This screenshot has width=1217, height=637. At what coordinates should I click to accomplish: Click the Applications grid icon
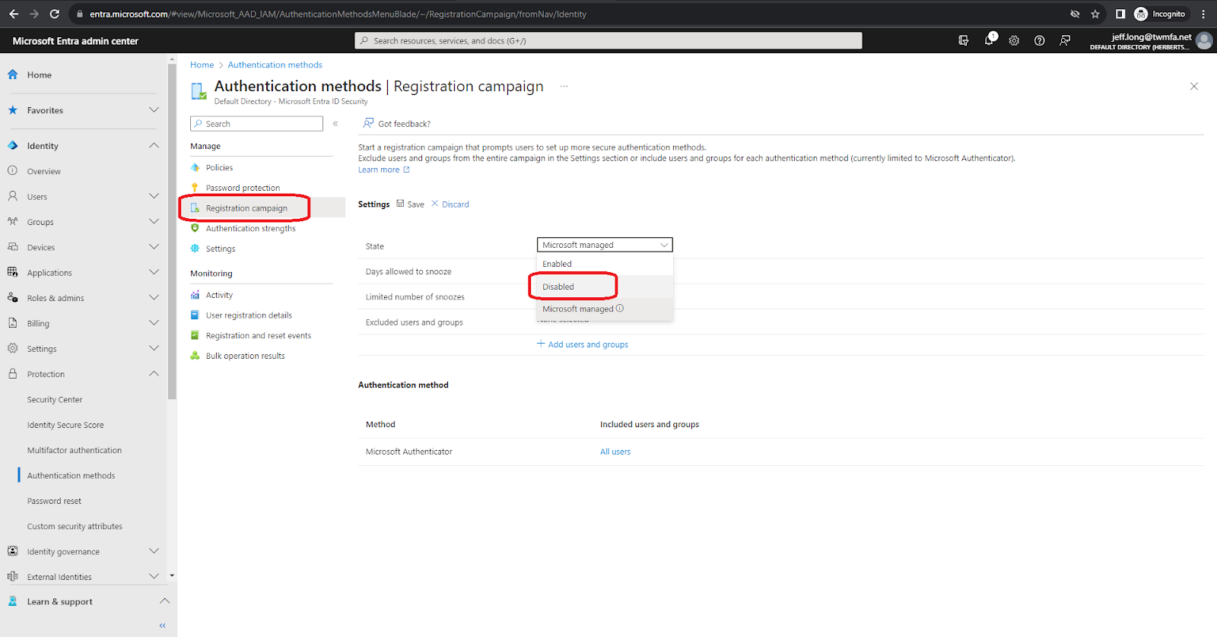[13, 272]
